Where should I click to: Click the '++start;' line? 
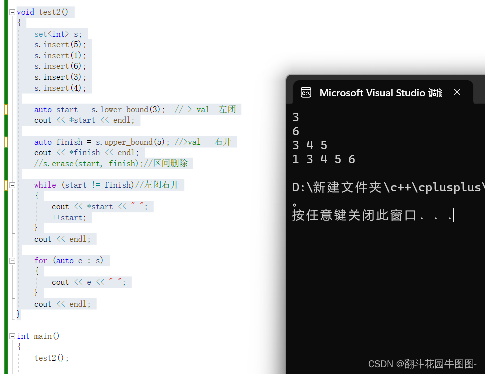click(69, 218)
